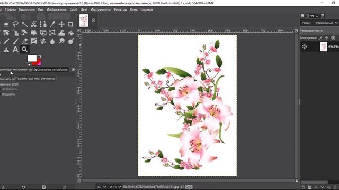Select the Shear tool
The height and width of the screenshot is (190, 339).
tap(24, 33)
